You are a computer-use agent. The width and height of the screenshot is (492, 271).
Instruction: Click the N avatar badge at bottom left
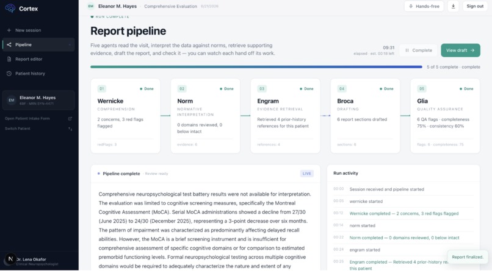pos(10,259)
